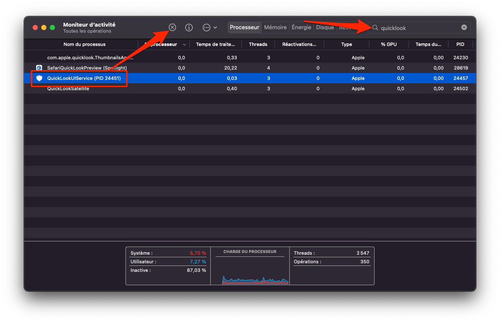The height and width of the screenshot is (323, 500).
Task: Select QuickLookUIService (PID 24451) row
Action: [x=250, y=78]
